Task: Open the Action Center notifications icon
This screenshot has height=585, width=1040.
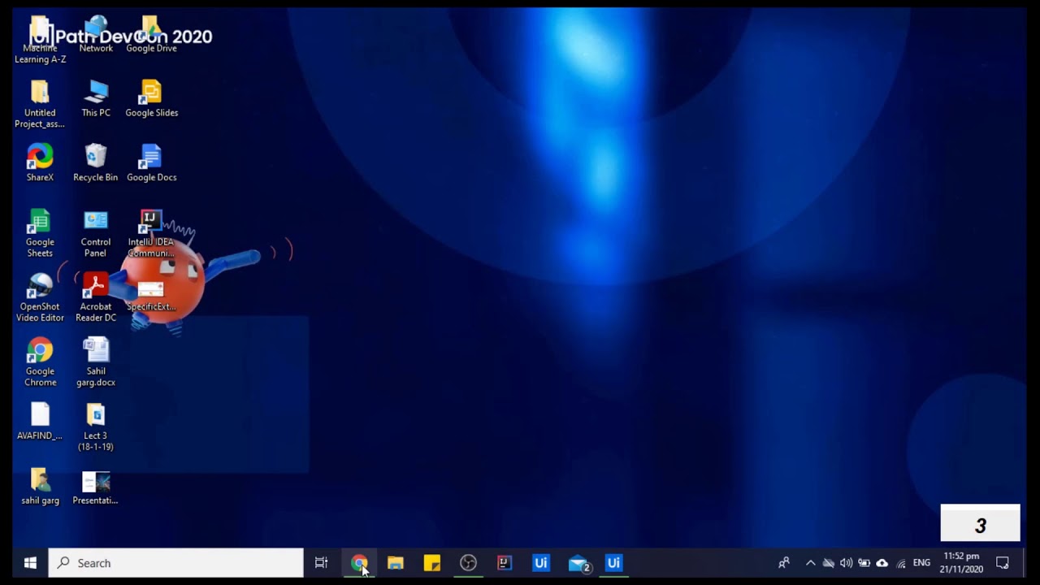Action: pos(1003,563)
